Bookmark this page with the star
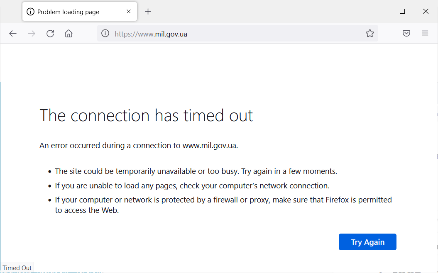The image size is (438, 273). pos(369,34)
